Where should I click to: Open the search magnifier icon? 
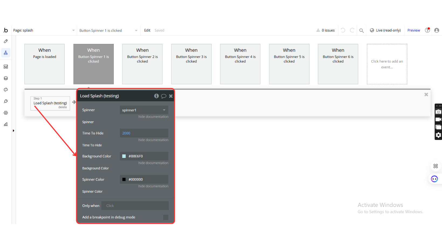pos(361,30)
